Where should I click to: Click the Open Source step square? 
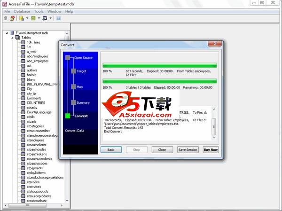[x=68, y=58]
